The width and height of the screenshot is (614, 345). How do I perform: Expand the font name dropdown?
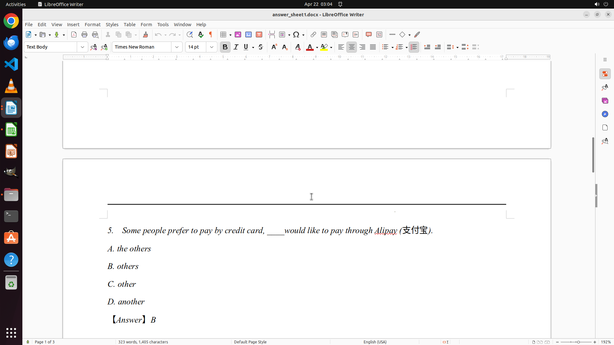click(177, 47)
